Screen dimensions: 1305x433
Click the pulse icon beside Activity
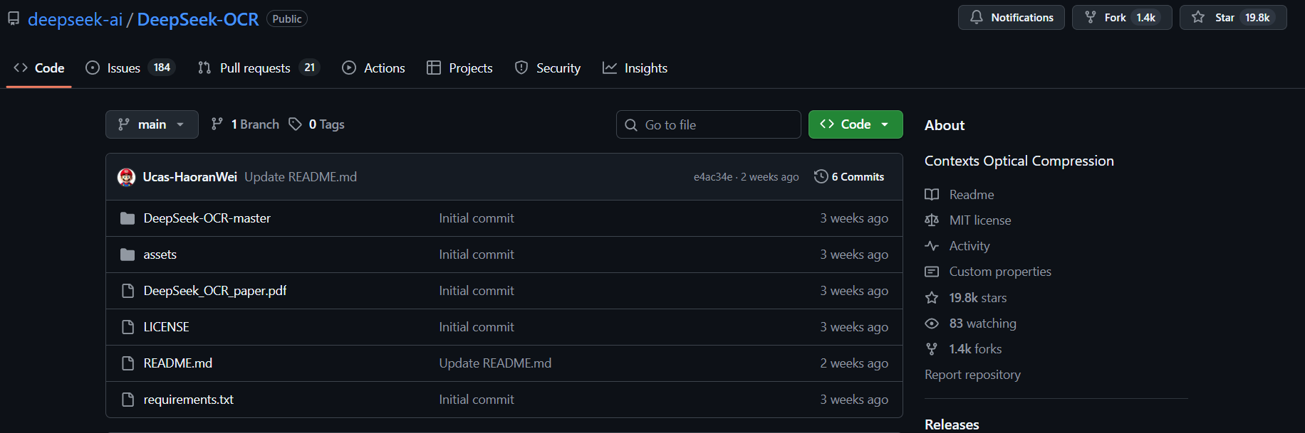click(x=932, y=246)
